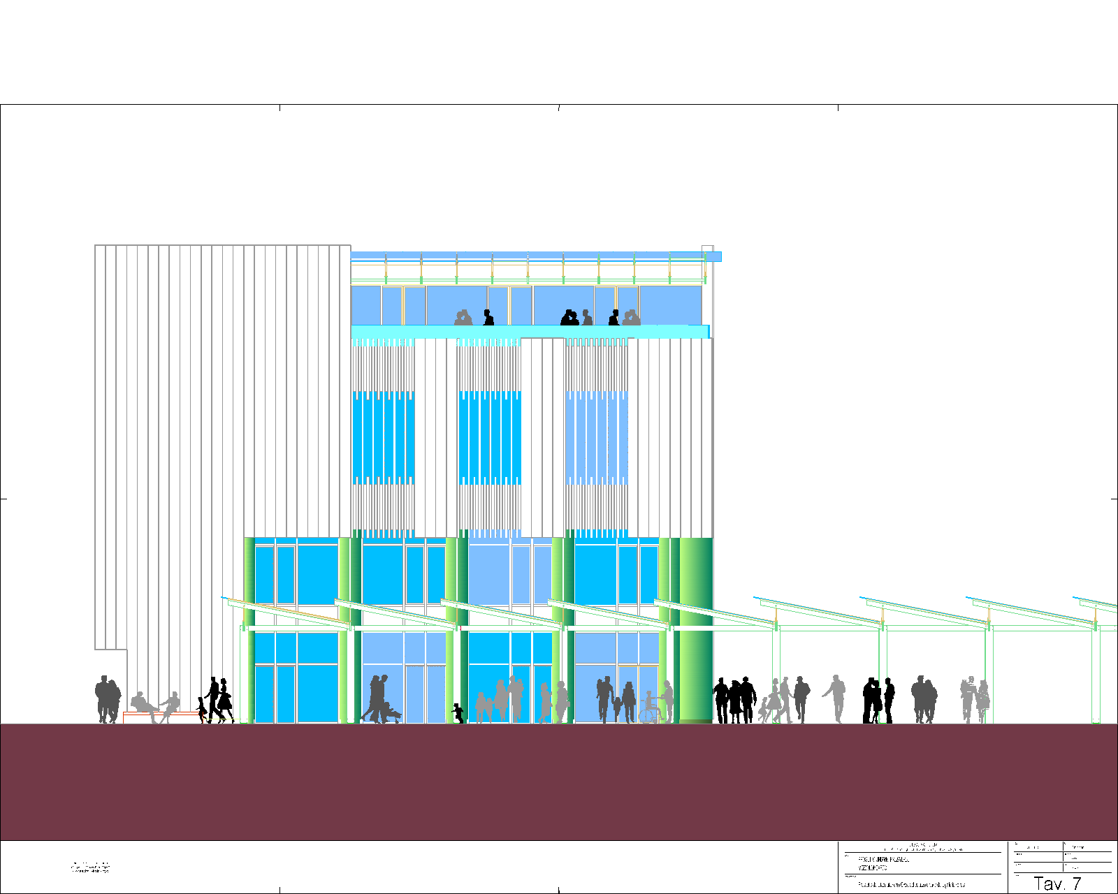This screenshot has height=894, width=1118.
Task: Select the black seated figures on roof terrace
Action: [570, 318]
